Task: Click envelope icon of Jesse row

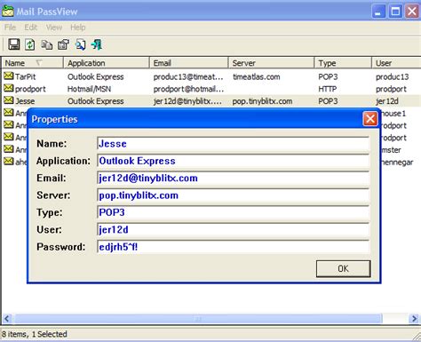Action: [x=9, y=100]
